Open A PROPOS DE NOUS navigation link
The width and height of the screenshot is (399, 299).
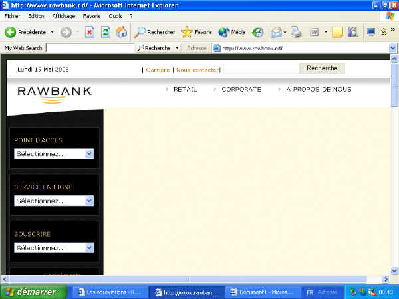point(319,89)
